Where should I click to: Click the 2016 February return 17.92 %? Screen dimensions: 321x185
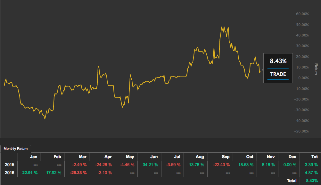pyautogui.click(x=54, y=173)
